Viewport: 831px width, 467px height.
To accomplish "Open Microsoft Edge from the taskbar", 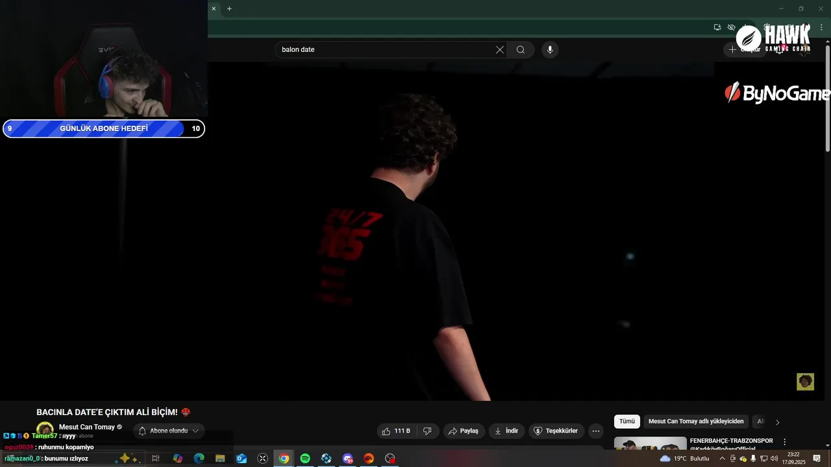I will 199,459.
